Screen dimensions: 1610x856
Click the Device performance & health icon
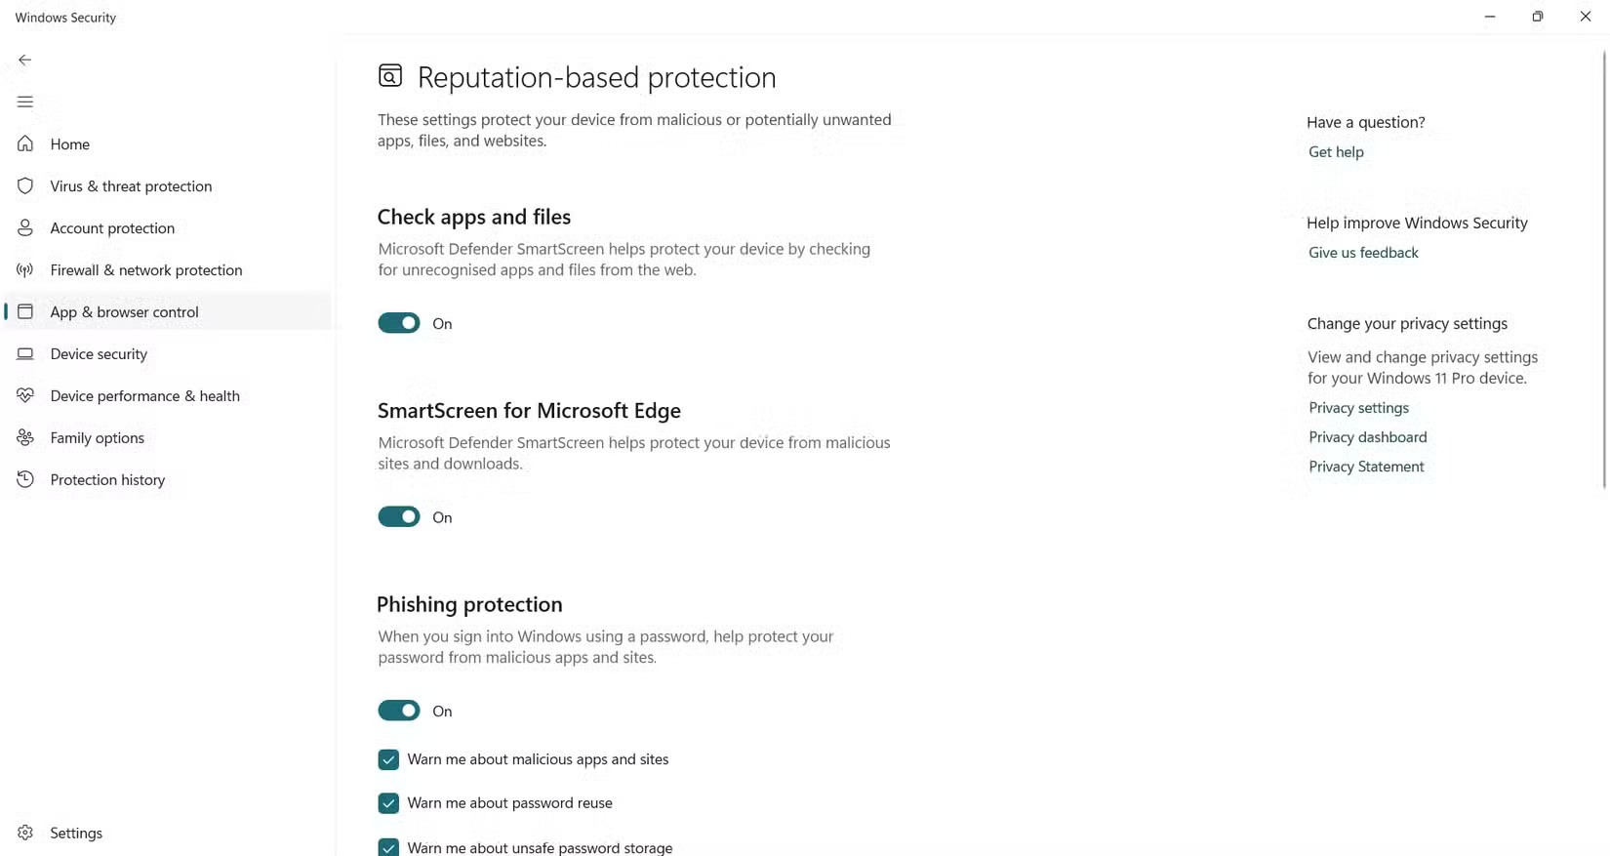coord(24,395)
